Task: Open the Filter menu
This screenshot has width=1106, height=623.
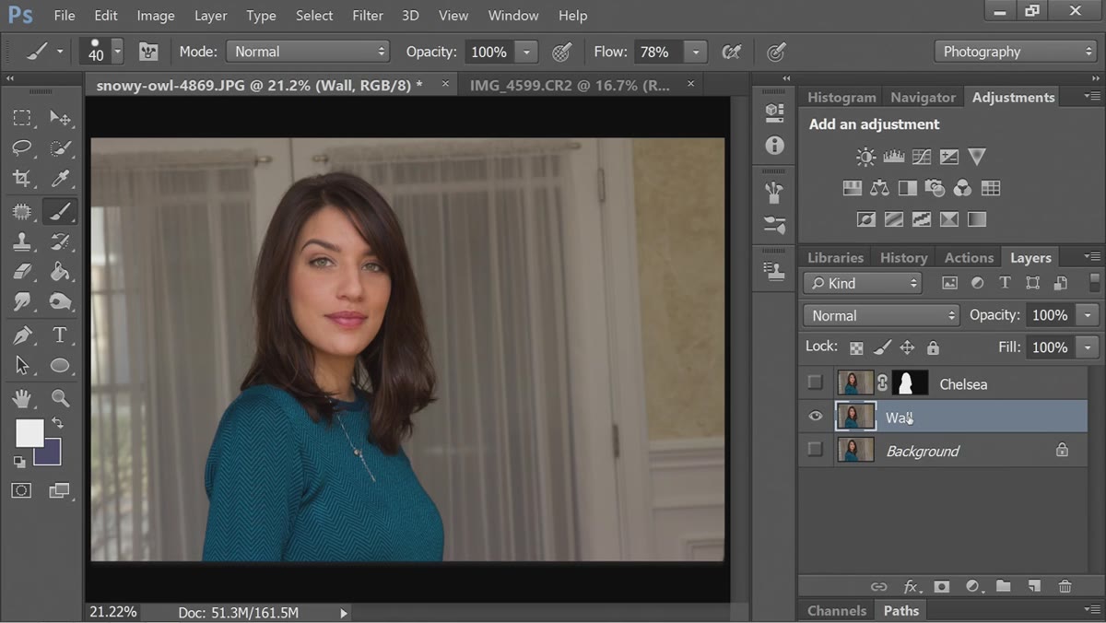Action: 368,16
